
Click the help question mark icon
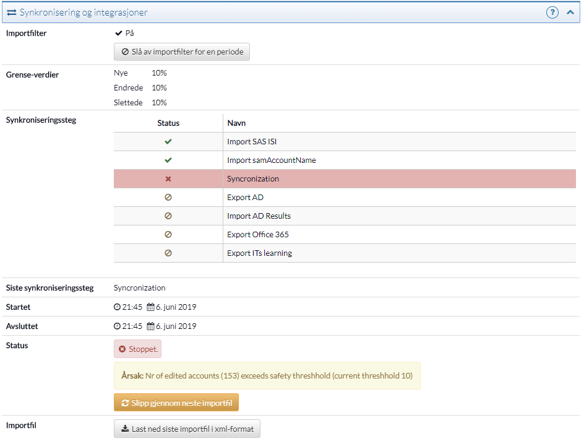click(x=552, y=12)
